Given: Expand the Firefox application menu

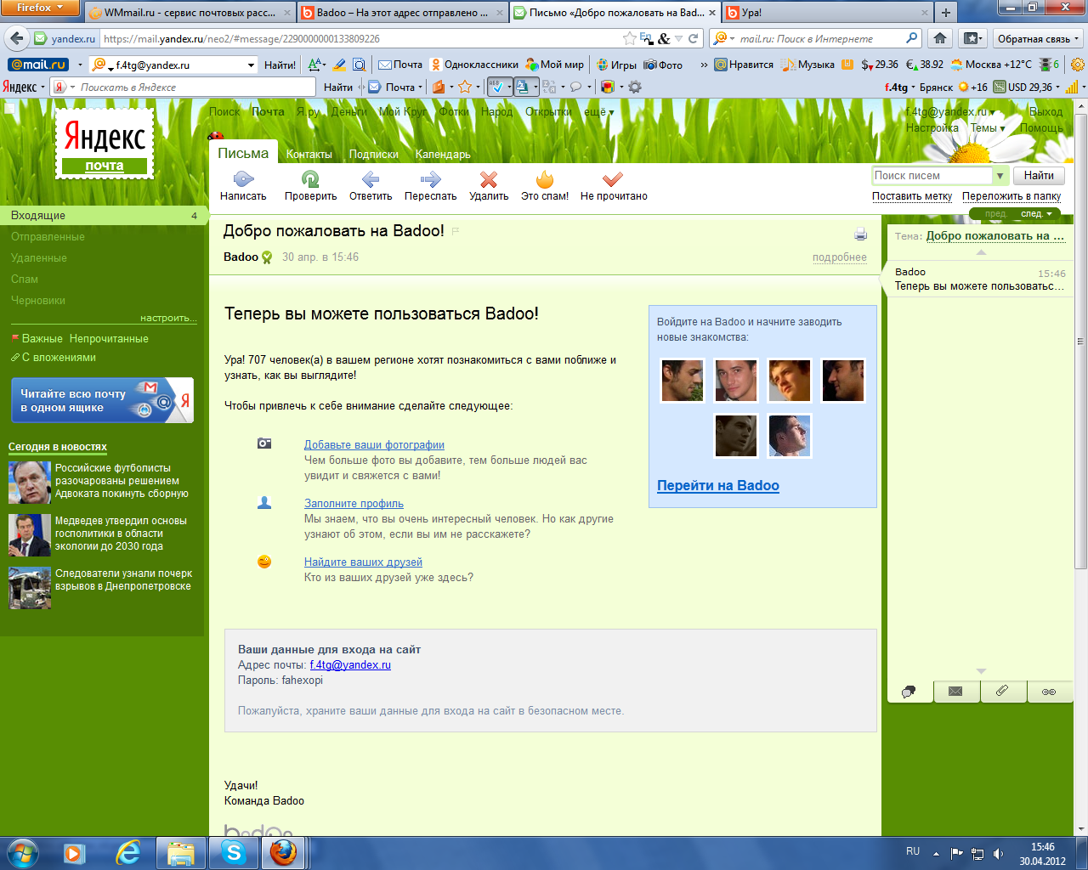Looking at the screenshot, I should 40,8.
